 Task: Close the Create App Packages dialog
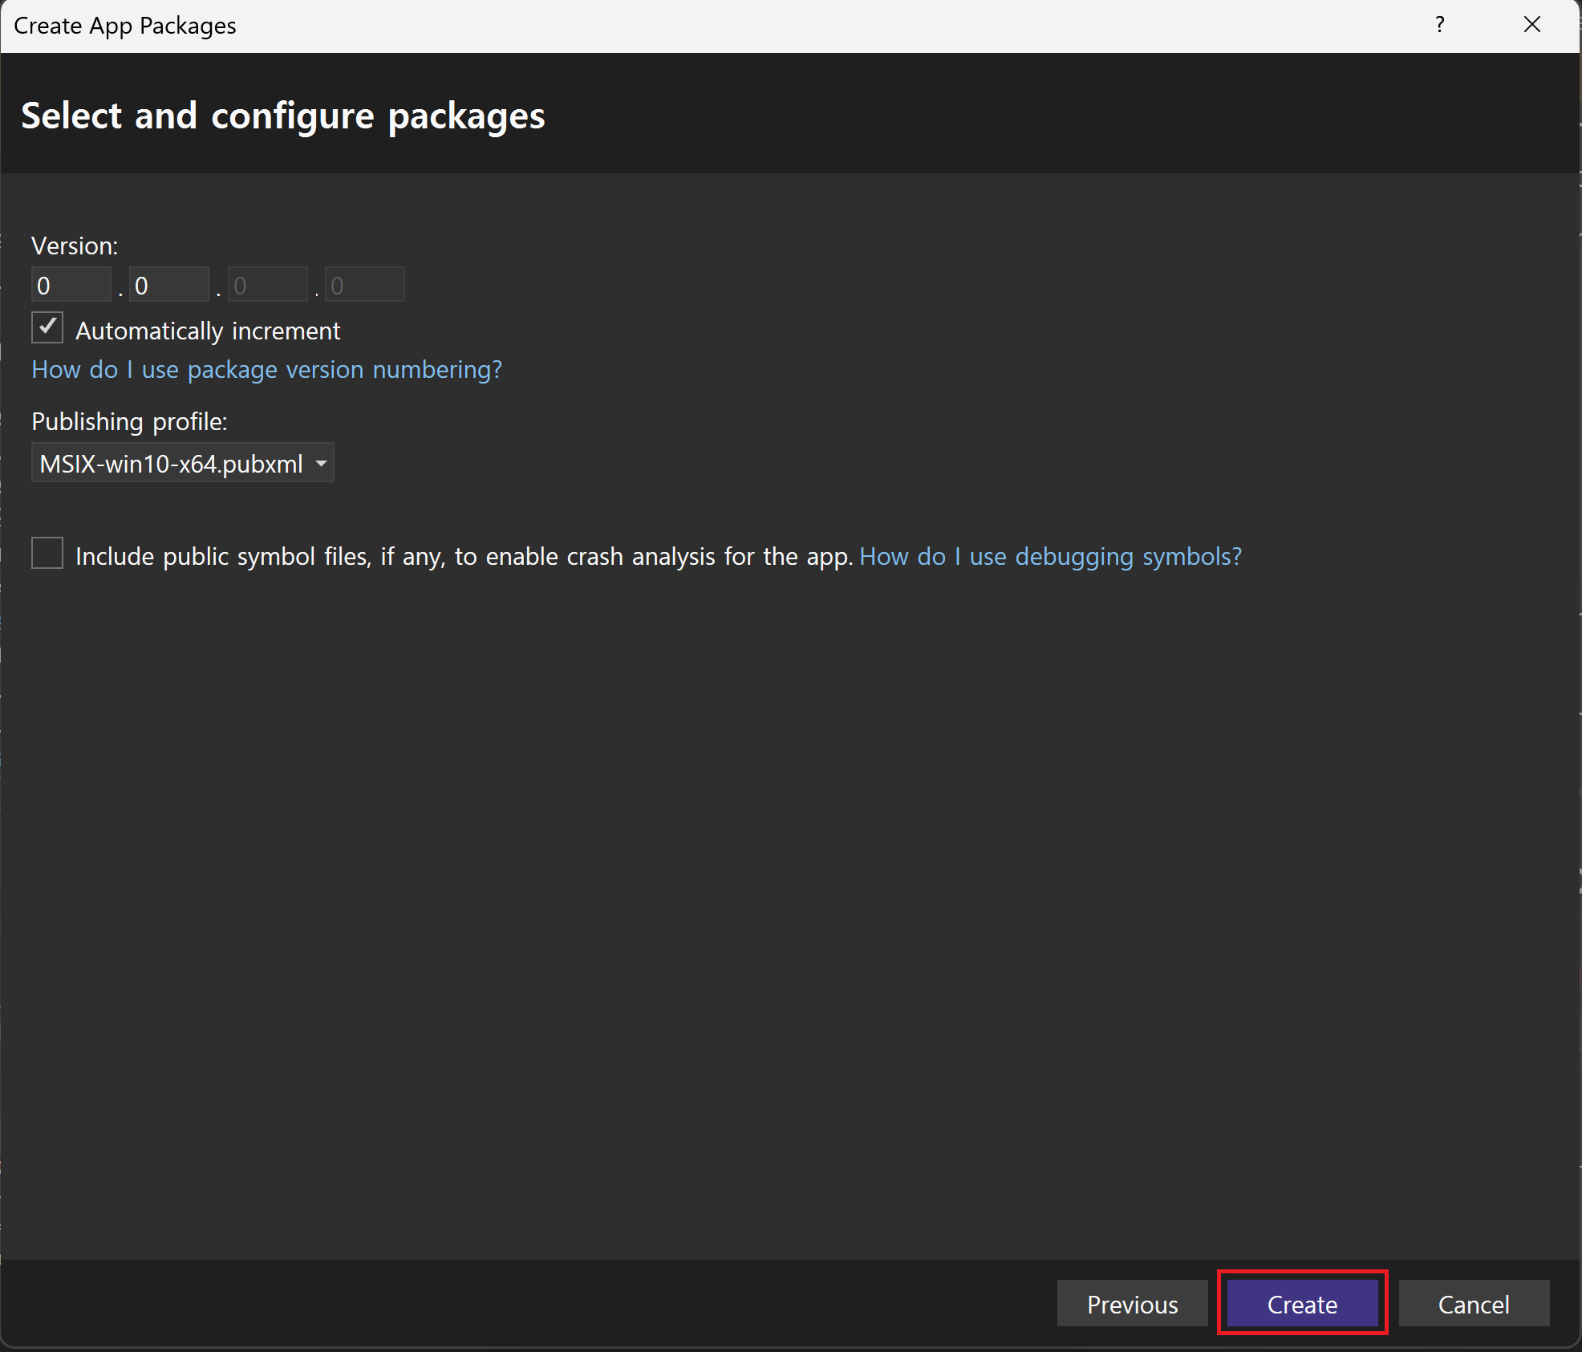pyautogui.click(x=1531, y=25)
